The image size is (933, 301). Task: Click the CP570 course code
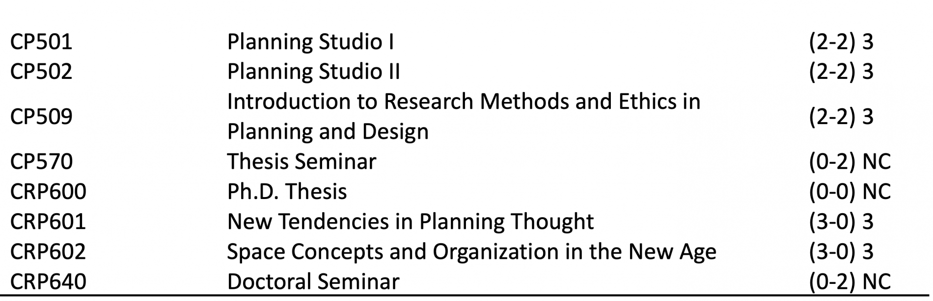click(x=41, y=161)
